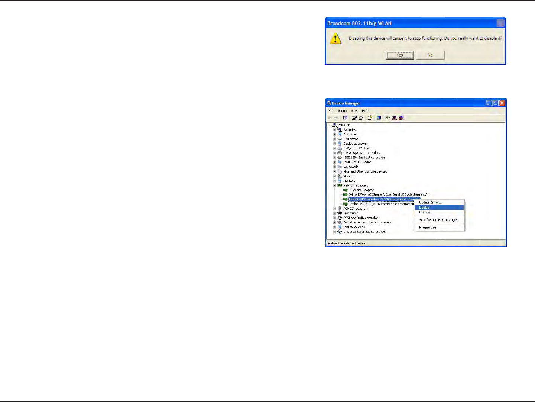This screenshot has height=402, width=535.
Task: Expand the Batteries node
Action: click(x=334, y=130)
